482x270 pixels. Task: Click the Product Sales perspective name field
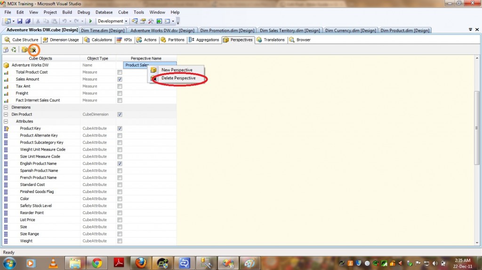click(x=150, y=65)
